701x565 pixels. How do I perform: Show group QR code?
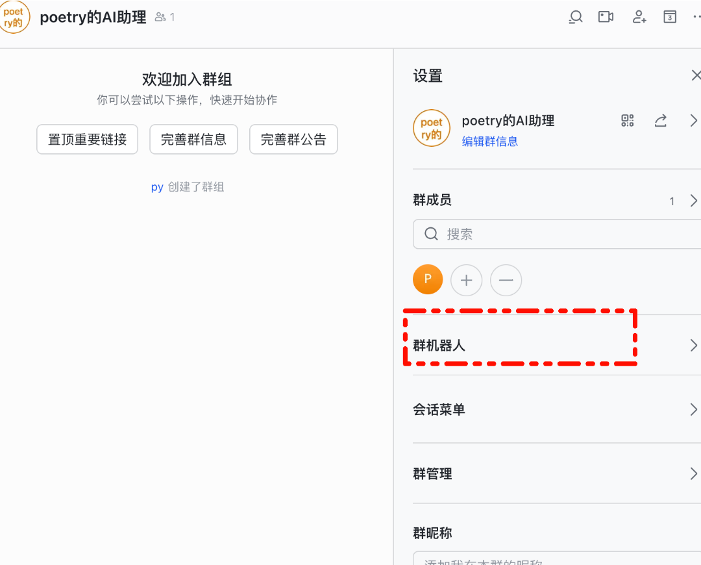pos(628,120)
